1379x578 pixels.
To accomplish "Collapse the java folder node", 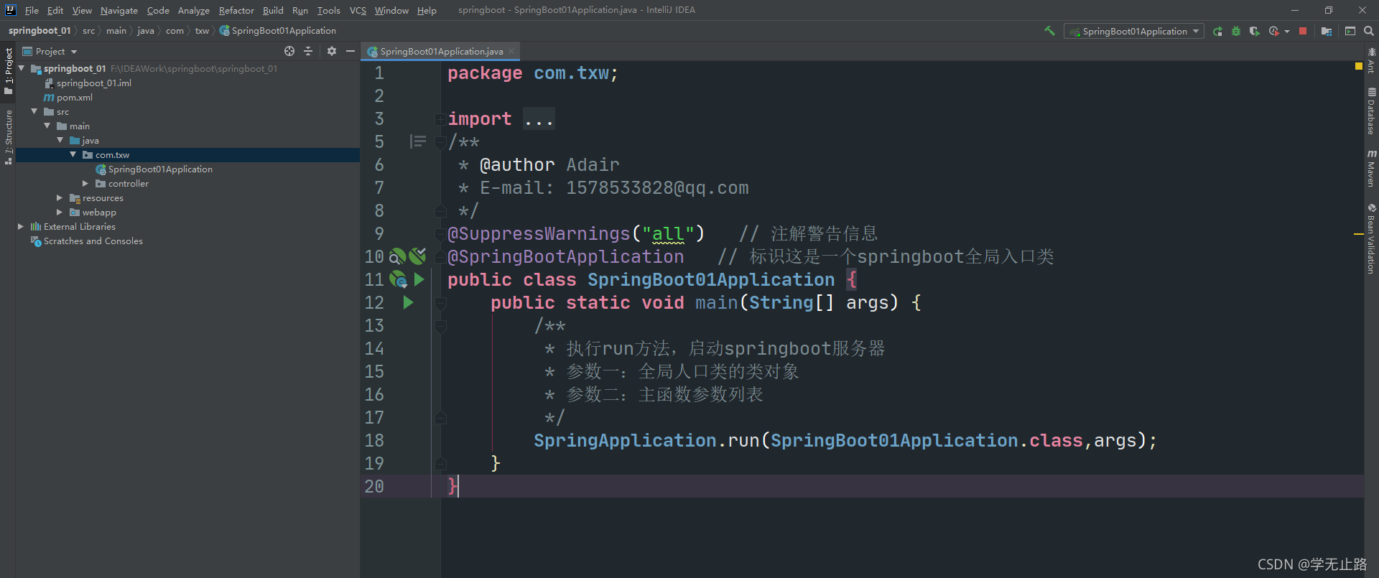I will [x=60, y=140].
